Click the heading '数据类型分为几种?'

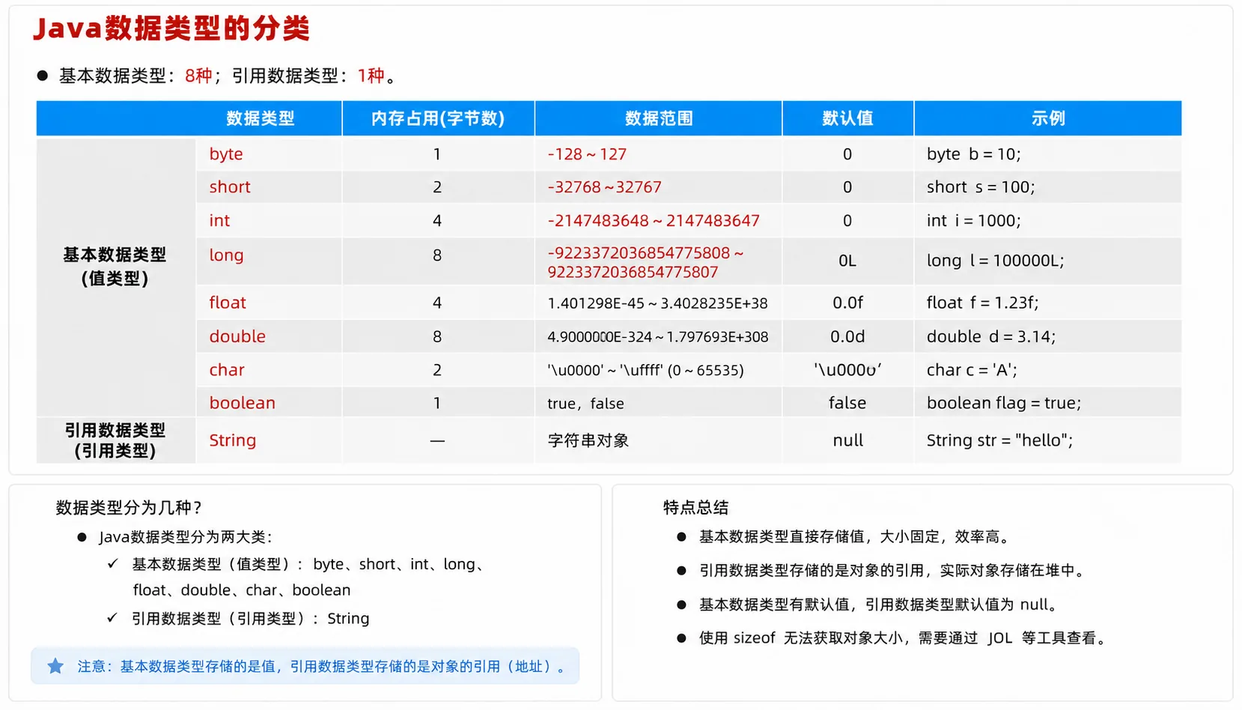coord(129,508)
